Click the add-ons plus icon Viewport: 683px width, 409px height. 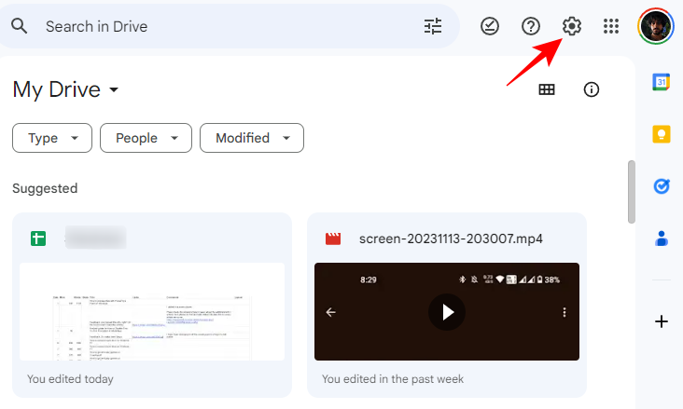[x=662, y=321]
